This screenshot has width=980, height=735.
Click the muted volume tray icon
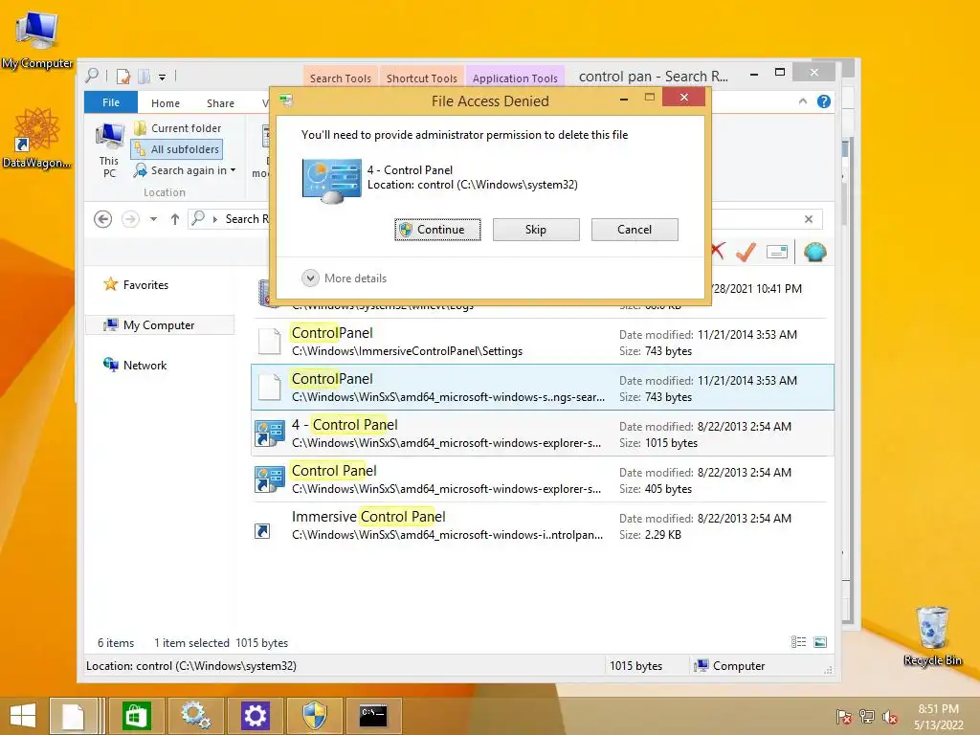(x=890, y=717)
